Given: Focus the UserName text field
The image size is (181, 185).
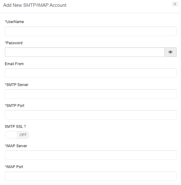Looking at the screenshot, I should [91, 31].
